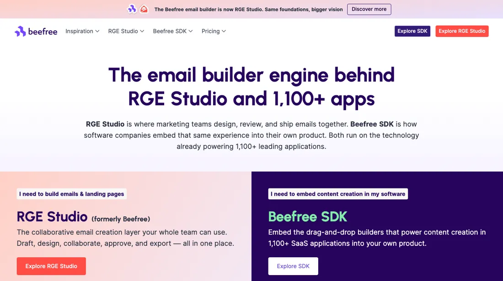
Task: Expand the Pricing menu
Action: tap(214, 31)
